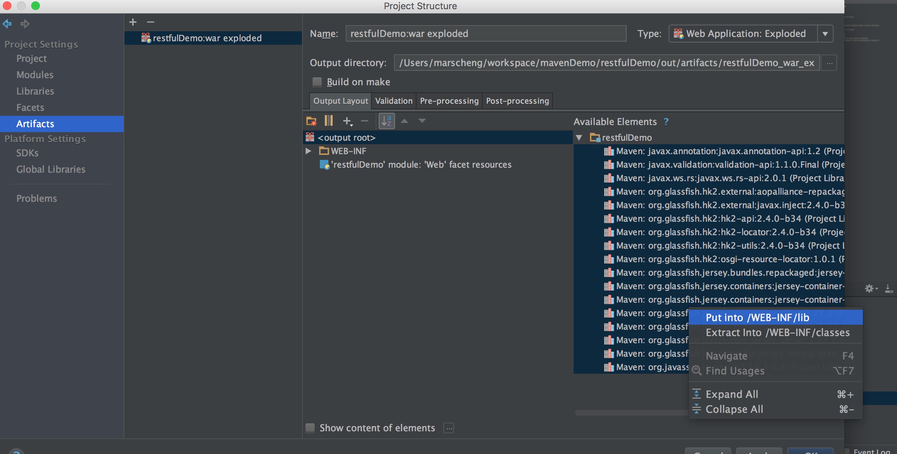Choose Extract Into /WEB-INF/classes
The width and height of the screenshot is (897, 454).
tap(776, 333)
